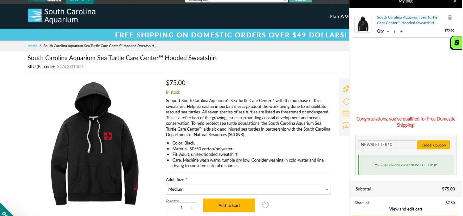
Task: Open the Adult Size dropdown
Action: point(248,189)
